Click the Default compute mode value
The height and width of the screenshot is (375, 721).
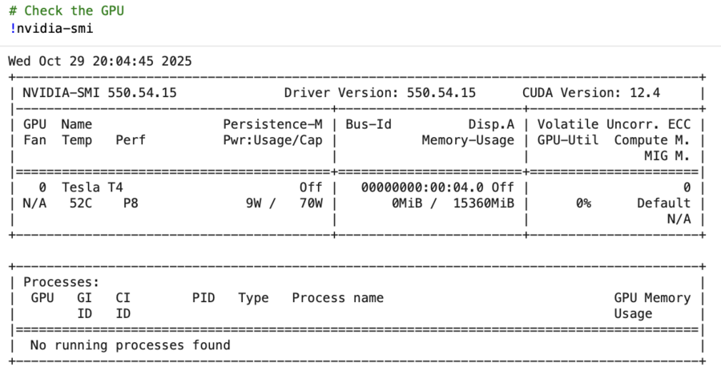[663, 204]
